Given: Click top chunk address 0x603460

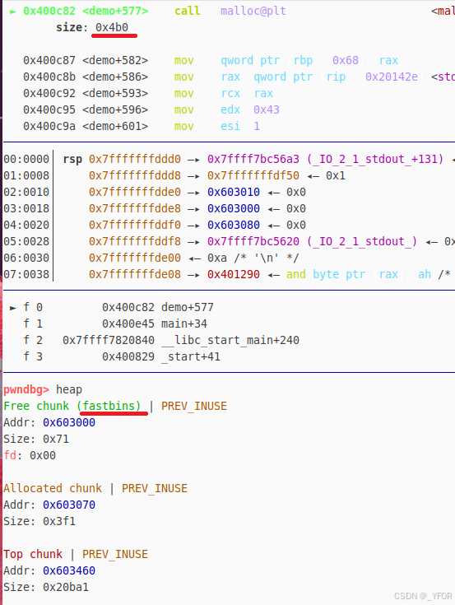Looking at the screenshot, I should [68, 570].
